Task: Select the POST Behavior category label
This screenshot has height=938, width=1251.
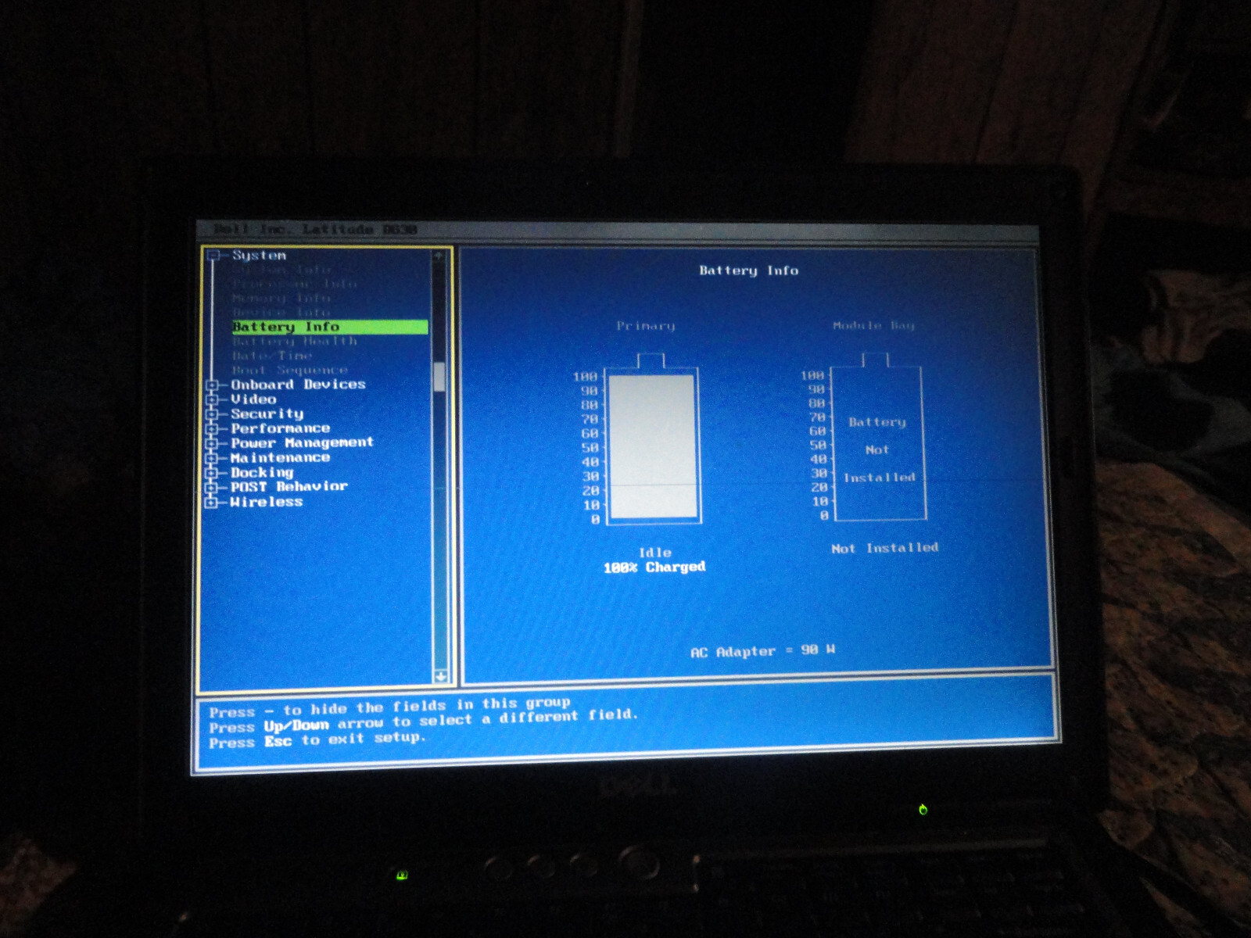Action: point(289,486)
